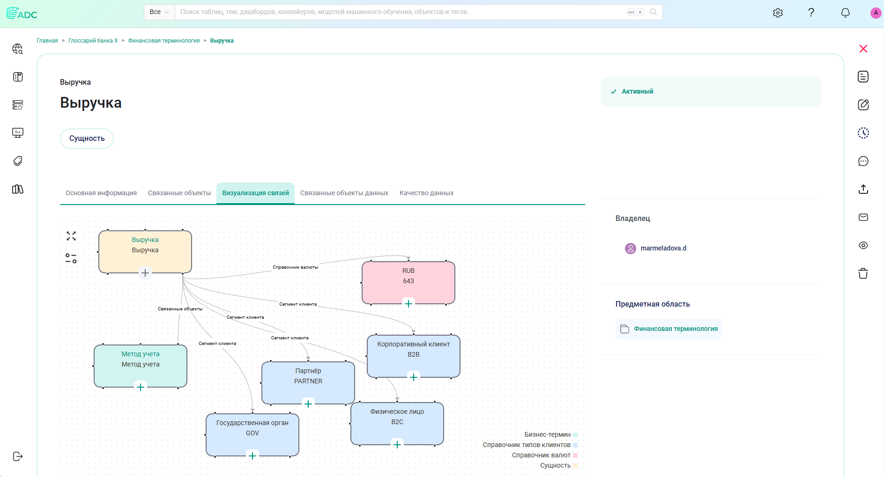Switch to Качество данных tab
The height and width of the screenshot is (477, 884).
426,193
